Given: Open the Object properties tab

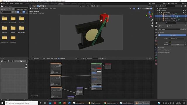Looking at the screenshot, I should click(x=156, y=44).
